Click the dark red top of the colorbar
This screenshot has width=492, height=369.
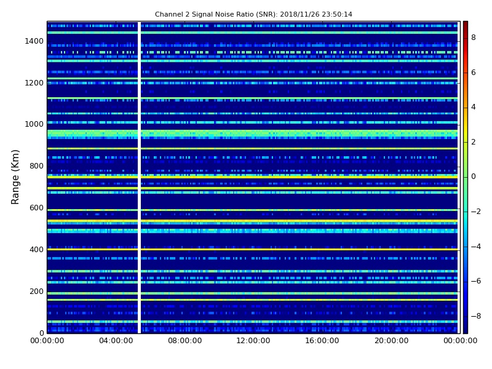(x=466, y=26)
